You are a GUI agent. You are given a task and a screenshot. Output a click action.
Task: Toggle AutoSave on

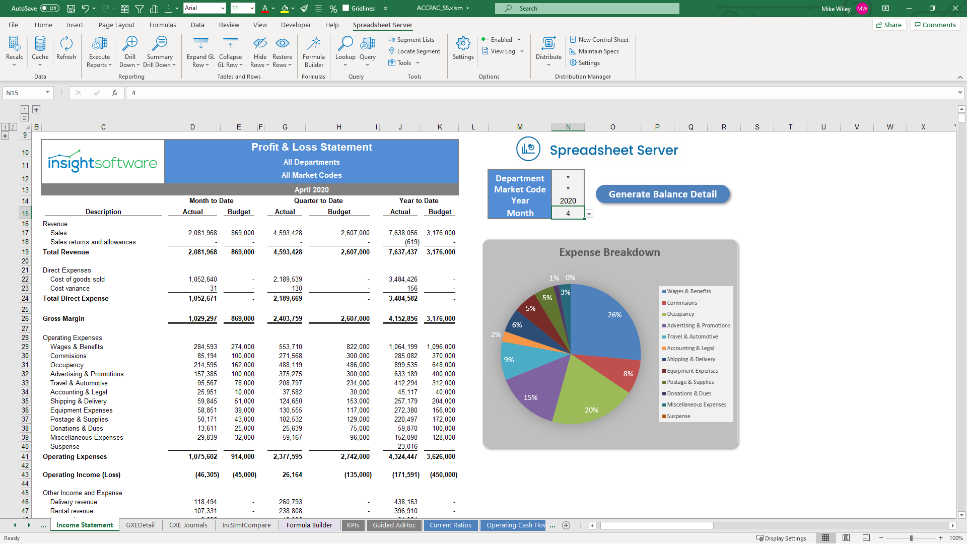49,9
